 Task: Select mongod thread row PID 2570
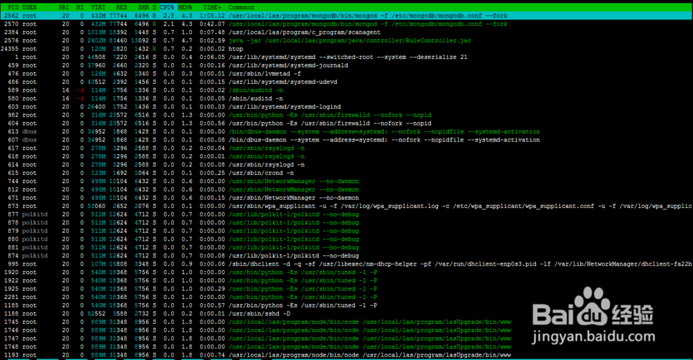(x=346, y=24)
